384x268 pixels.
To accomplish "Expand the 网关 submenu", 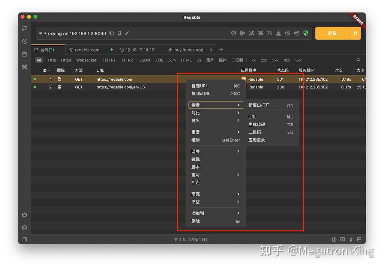I will pos(216,152).
